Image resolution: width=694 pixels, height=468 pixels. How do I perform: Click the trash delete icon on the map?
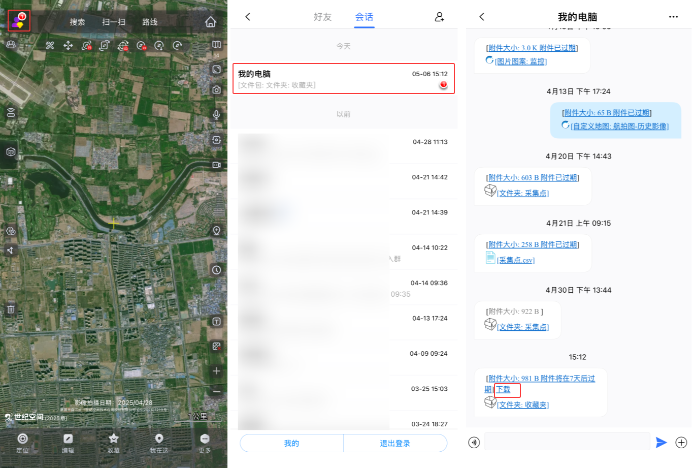click(11, 308)
